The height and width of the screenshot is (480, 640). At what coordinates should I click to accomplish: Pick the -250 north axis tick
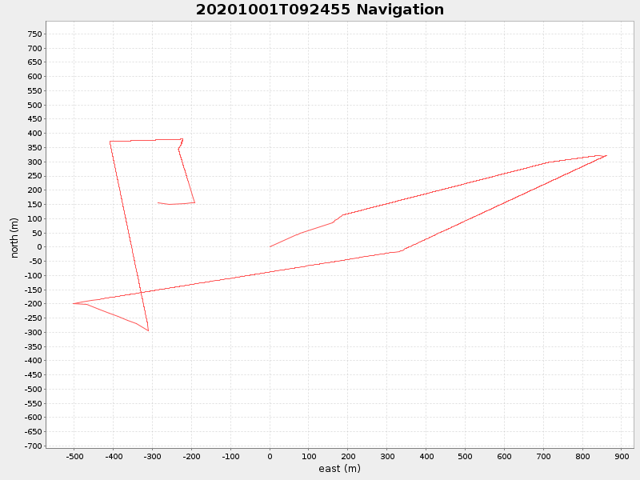[x=34, y=318]
